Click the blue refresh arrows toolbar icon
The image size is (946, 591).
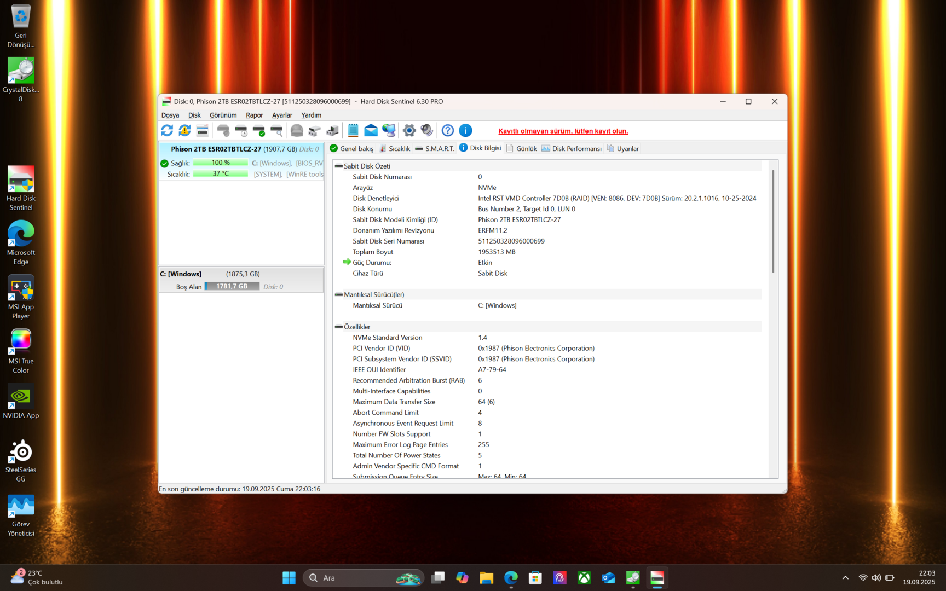[167, 130]
